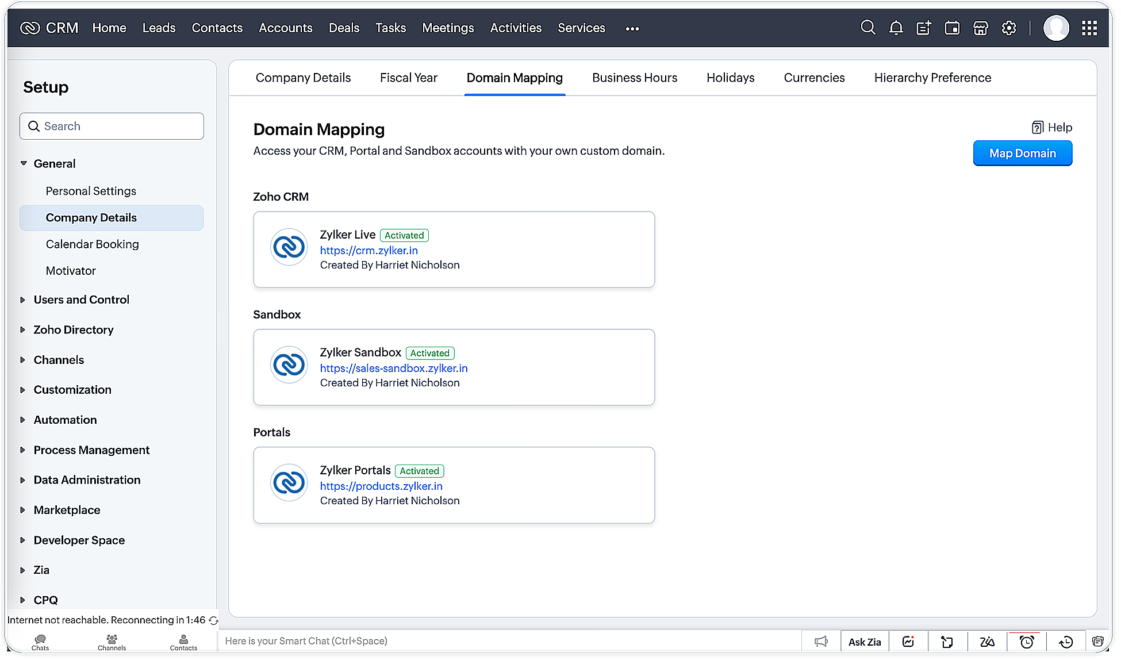Viewport: 1121px width, 660px height.
Task: Click the Ask Zia button
Action: [864, 642]
